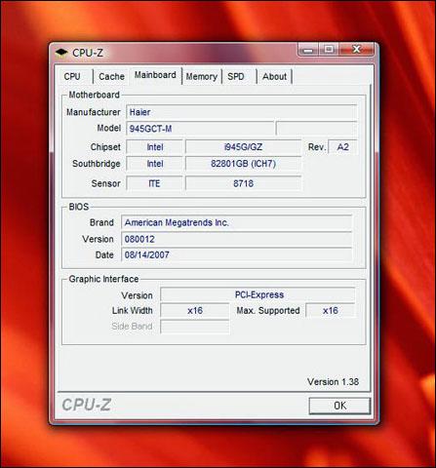This screenshot has height=468, width=436.
Task: Click the OK button
Action: click(x=339, y=406)
